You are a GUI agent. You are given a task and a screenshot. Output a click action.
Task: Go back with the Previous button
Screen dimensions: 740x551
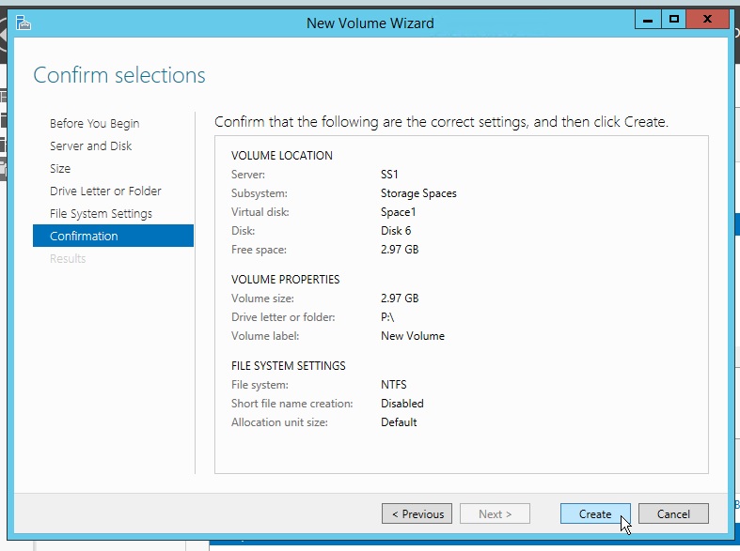click(x=417, y=513)
